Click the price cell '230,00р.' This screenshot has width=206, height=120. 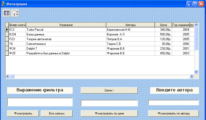click(x=163, y=49)
